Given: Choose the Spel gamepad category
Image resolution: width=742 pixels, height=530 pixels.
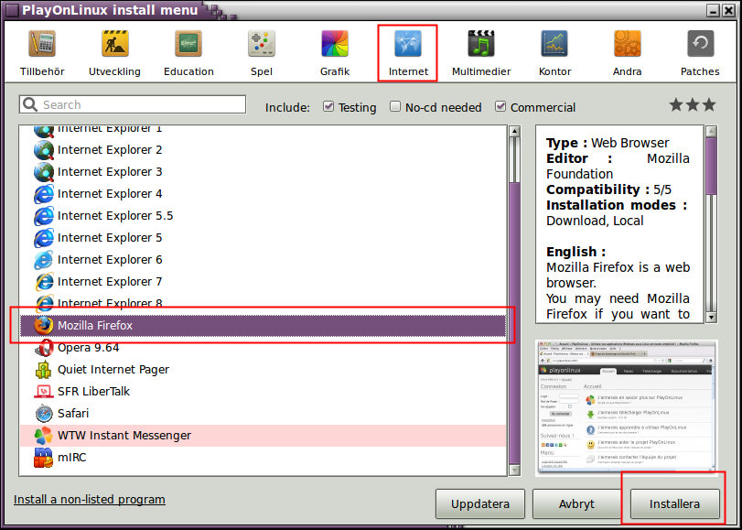Looking at the screenshot, I should coord(262,44).
